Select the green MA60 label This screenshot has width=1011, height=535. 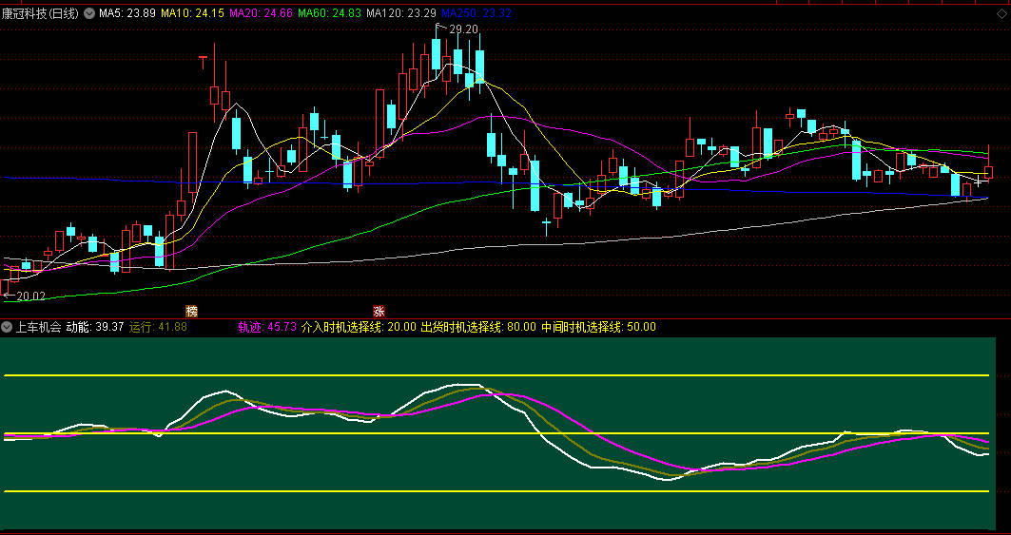[x=330, y=13]
